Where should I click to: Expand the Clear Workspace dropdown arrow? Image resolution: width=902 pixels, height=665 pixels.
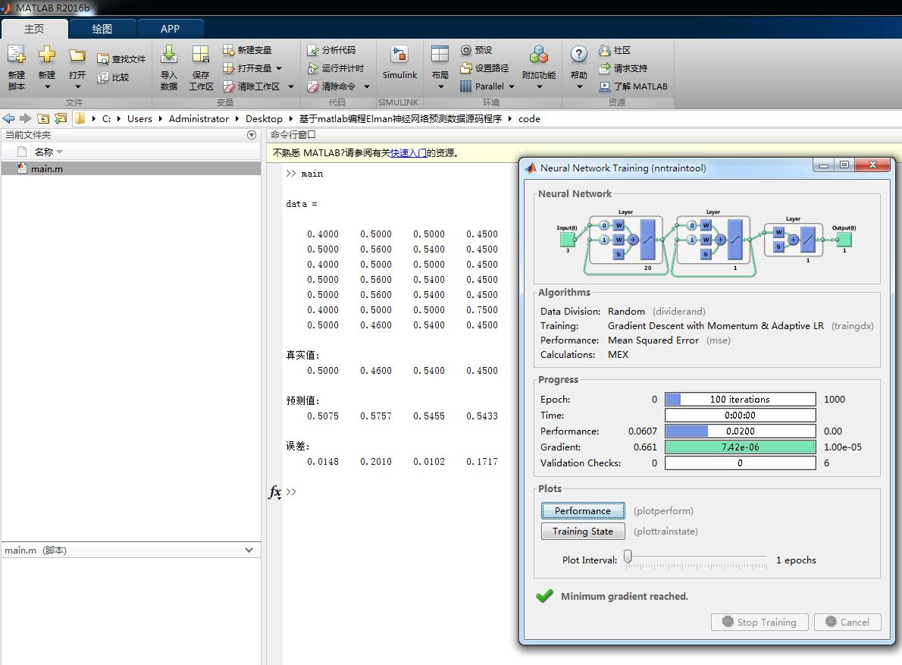pyautogui.click(x=290, y=86)
